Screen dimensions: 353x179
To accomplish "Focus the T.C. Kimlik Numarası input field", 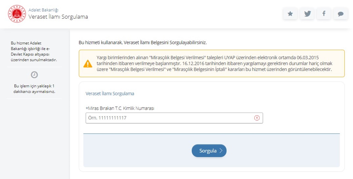I will pyautogui.click(x=168, y=118).
